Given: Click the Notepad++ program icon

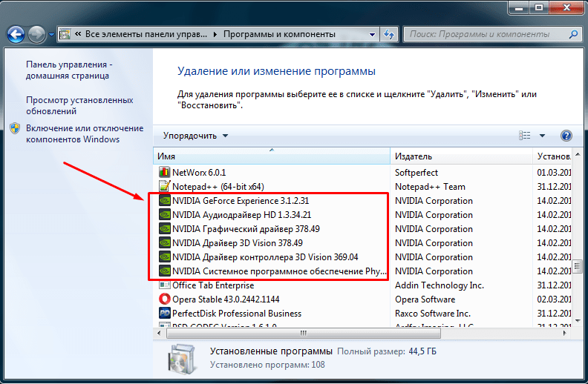Looking at the screenshot, I should point(164,186).
